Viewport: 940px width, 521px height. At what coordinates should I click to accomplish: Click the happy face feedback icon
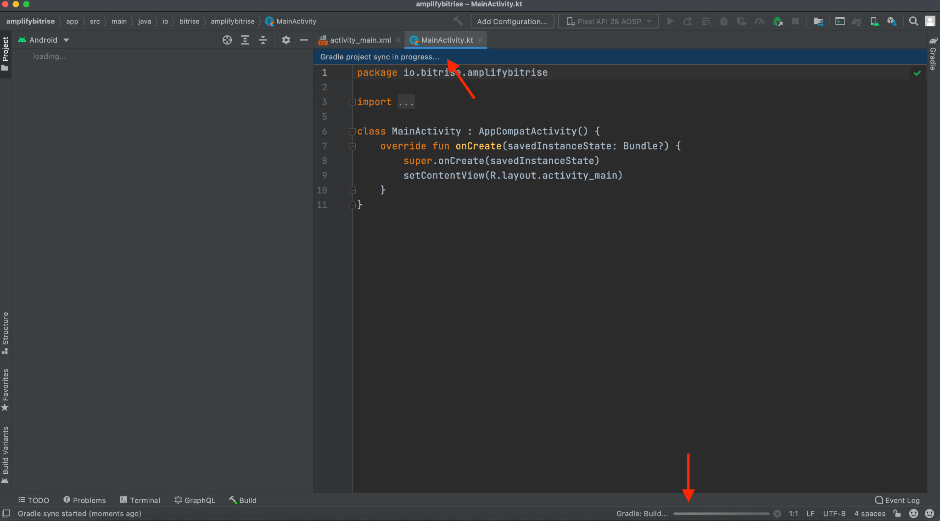point(913,514)
